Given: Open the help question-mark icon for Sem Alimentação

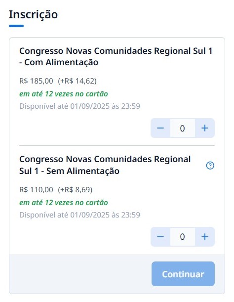Looking at the screenshot, I should point(210,166).
